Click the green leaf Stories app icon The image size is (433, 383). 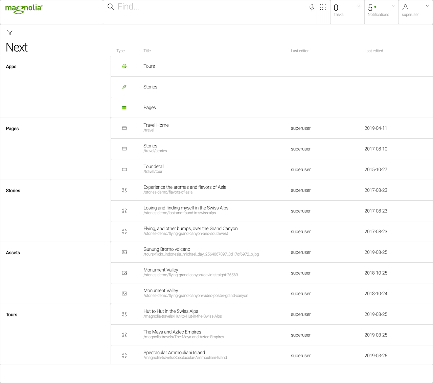point(124,87)
